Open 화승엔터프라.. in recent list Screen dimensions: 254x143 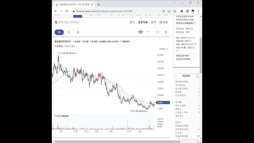(182, 81)
